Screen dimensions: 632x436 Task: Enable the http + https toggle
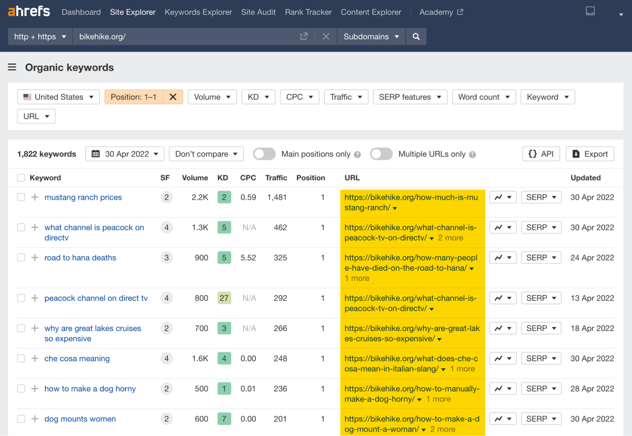[x=40, y=36]
